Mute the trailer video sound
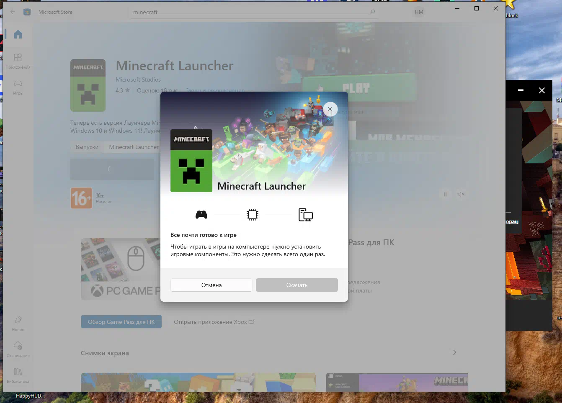Viewport: 562px width, 403px height. (x=461, y=194)
